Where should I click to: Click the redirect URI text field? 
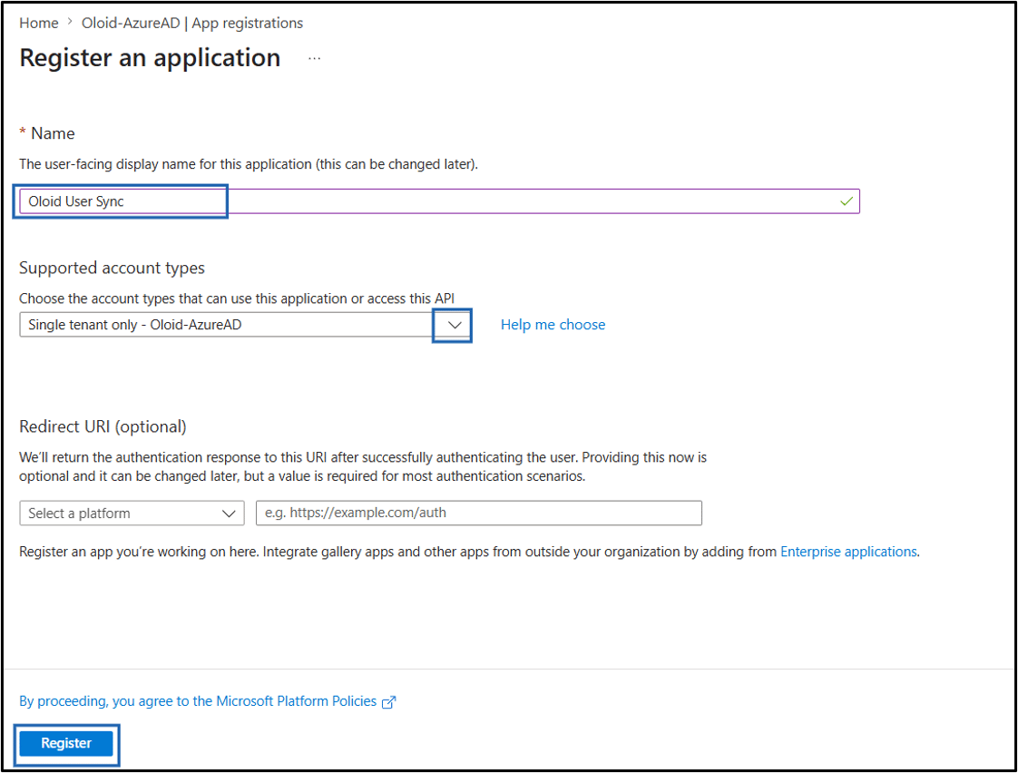coord(478,513)
